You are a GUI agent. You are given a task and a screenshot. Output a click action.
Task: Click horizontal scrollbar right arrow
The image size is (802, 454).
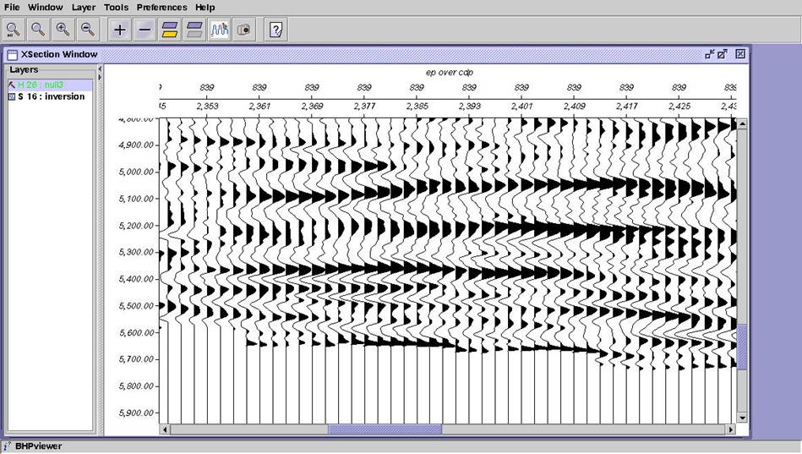pos(731,429)
